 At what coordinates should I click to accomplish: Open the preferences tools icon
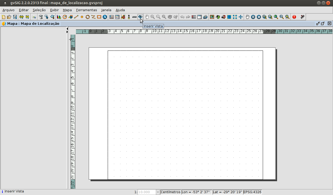pyautogui.click(x=302, y=17)
